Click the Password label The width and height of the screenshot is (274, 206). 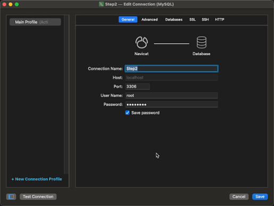[x=113, y=105]
